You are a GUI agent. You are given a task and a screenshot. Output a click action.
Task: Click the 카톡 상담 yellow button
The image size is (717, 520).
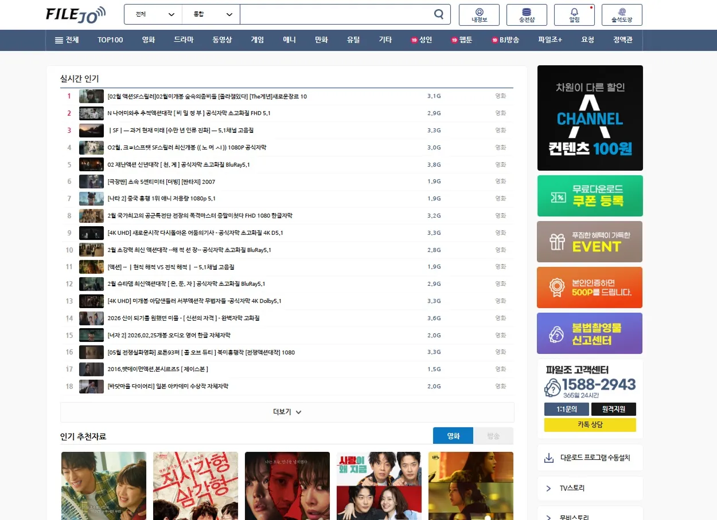590,424
